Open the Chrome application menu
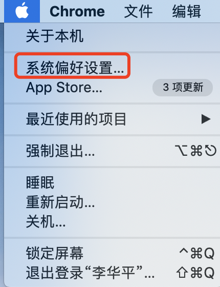The height and width of the screenshot is (287, 220). pos(77,11)
